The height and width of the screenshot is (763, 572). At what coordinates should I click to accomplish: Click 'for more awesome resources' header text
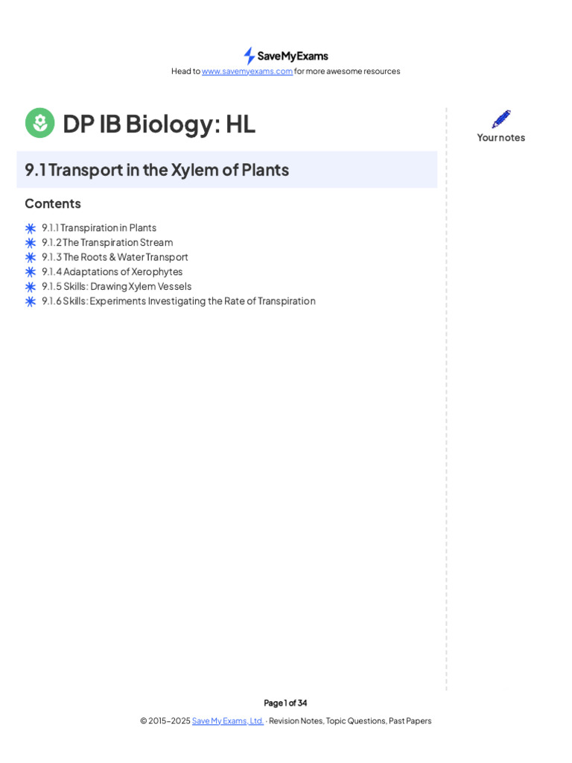[x=347, y=71]
